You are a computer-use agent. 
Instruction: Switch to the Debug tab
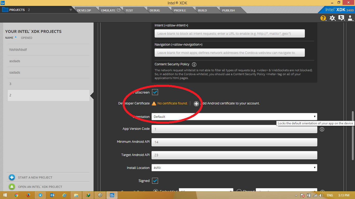pyautogui.click(x=155, y=10)
